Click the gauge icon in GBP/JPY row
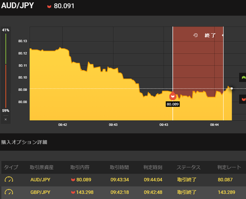 pyautogui.click(x=9, y=192)
